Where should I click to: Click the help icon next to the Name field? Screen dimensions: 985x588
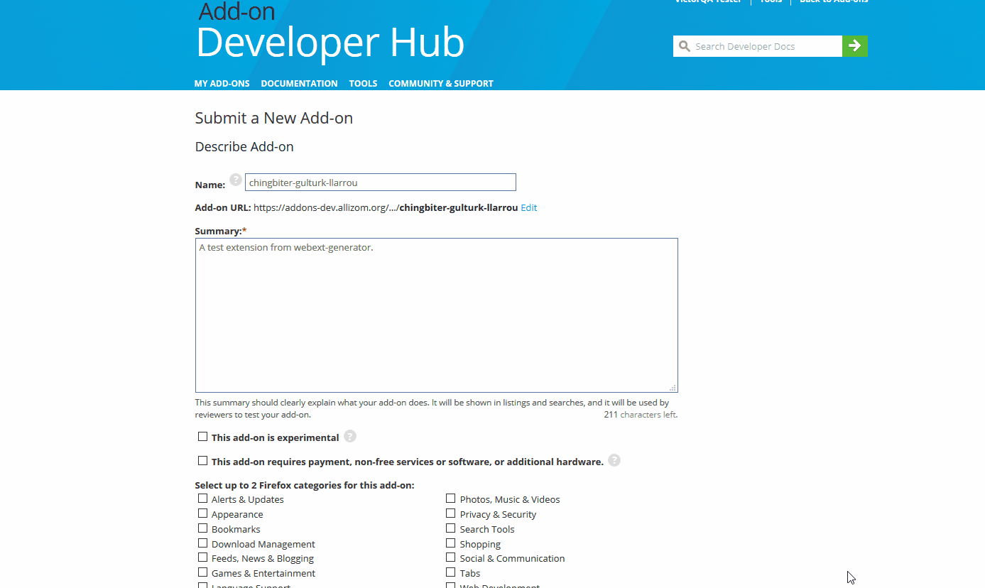click(x=235, y=180)
